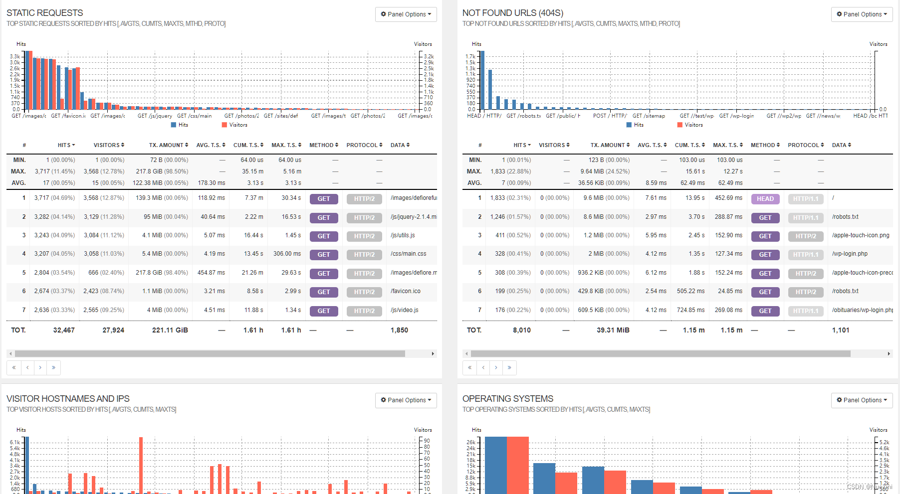Toggle Visitors legend in Static Requests chart
900x494 pixels.
234,125
